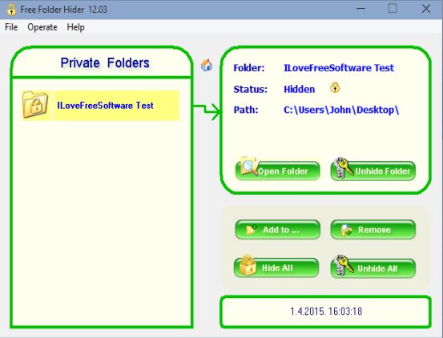Click the Add to ... button
This screenshot has width=443, height=338.
(278, 230)
